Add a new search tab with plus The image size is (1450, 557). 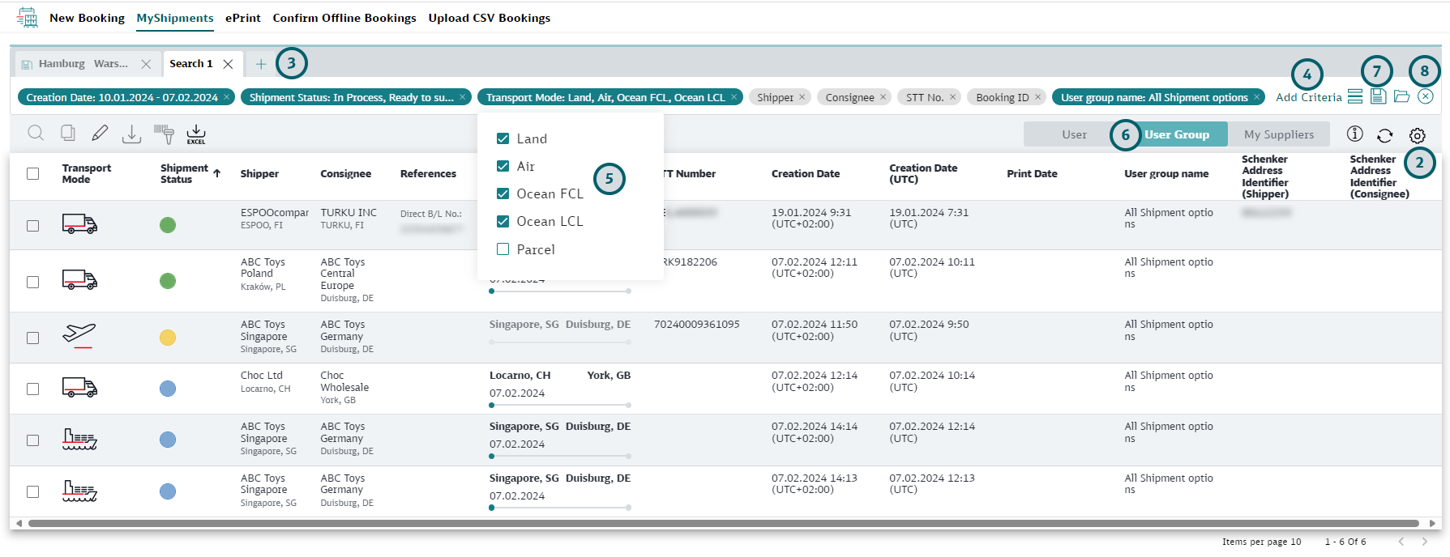261,64
